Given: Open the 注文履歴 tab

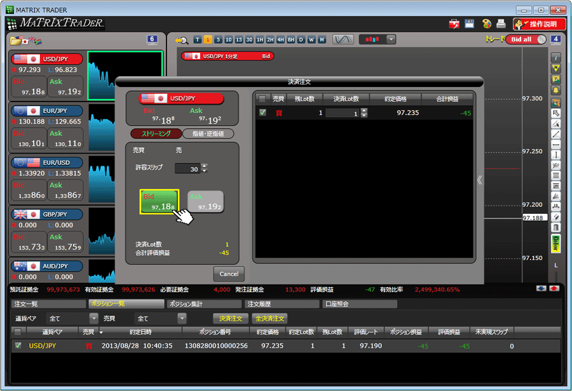Looking at the screenshot, I should click(x=282, y=304).
